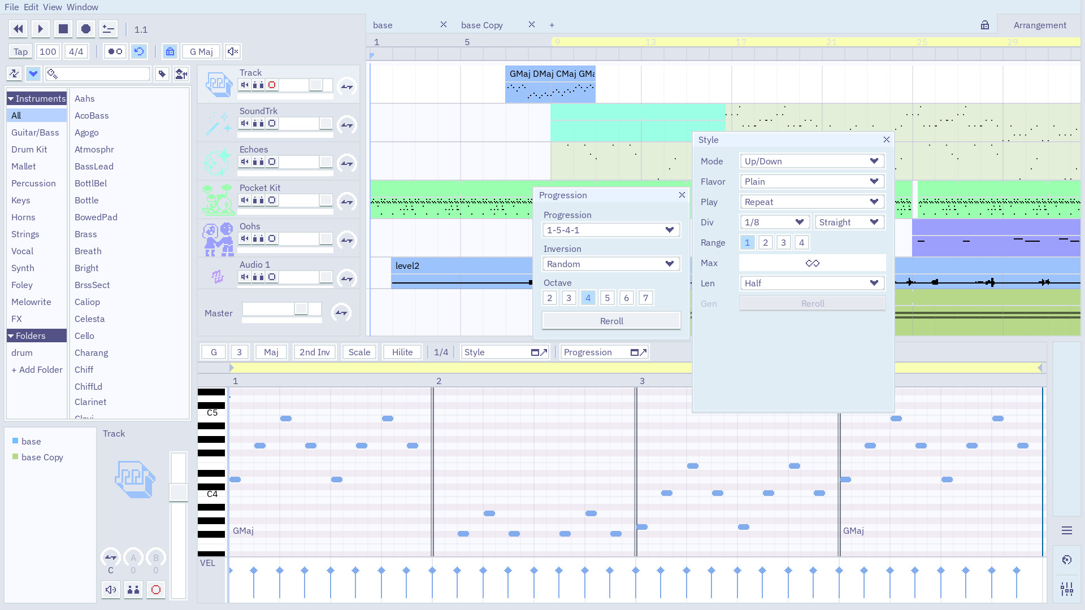This screenshot has height=610, width=1085.
Task: Collapse the Folders section
Action: click(11, 336)
